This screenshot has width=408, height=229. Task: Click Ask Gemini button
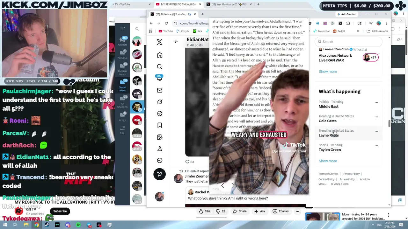[346, 14]
